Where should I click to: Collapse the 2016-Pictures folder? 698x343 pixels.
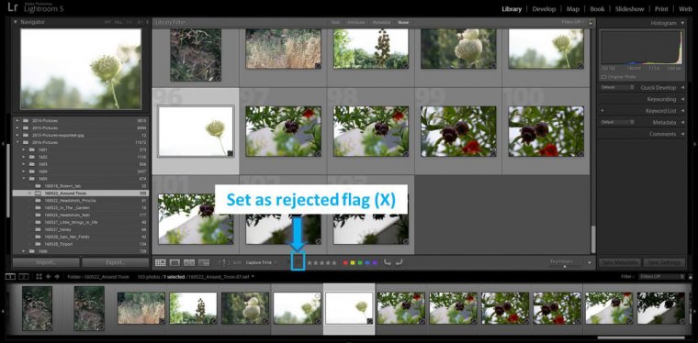click(17, 142)
